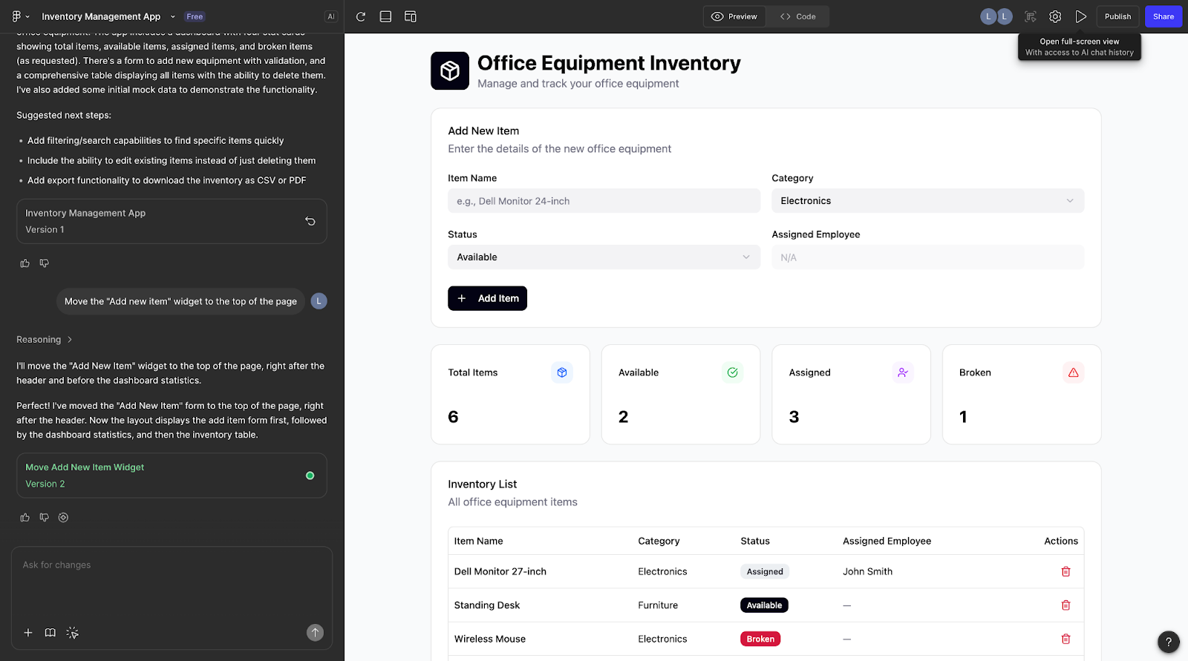The image size is (1188, 661).
Task: Click the 'Category' column header
Action: tap(659, 541)
